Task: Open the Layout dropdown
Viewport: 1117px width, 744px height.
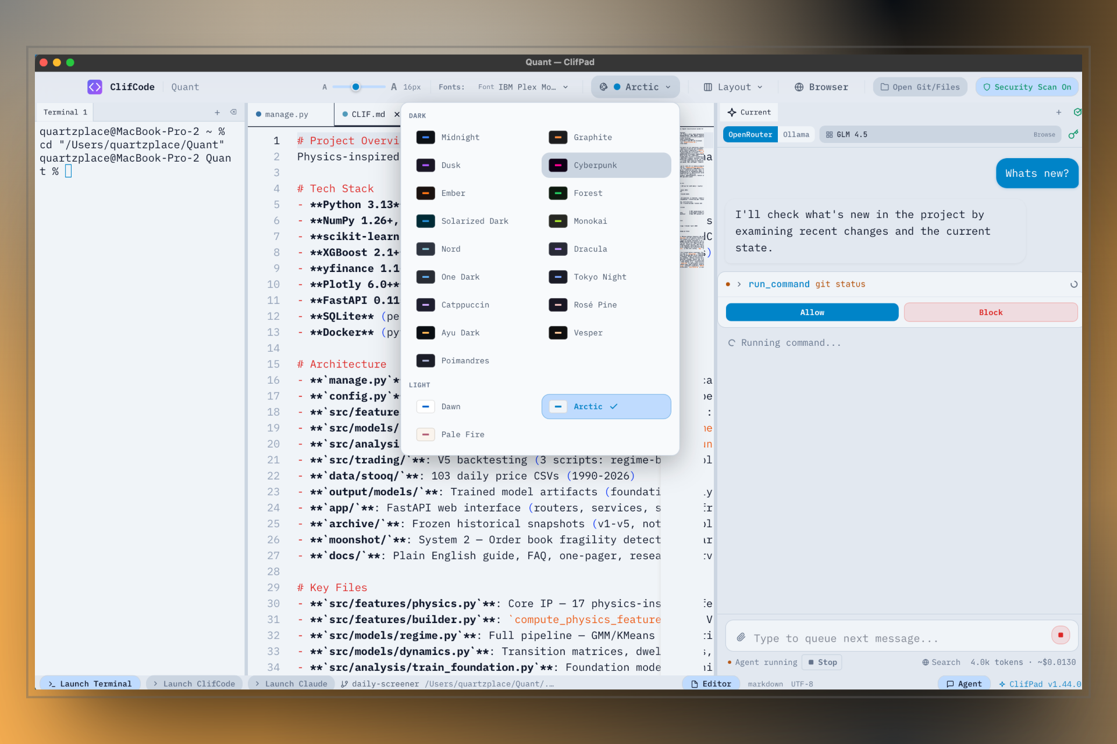Action: [x=733, y=87]
